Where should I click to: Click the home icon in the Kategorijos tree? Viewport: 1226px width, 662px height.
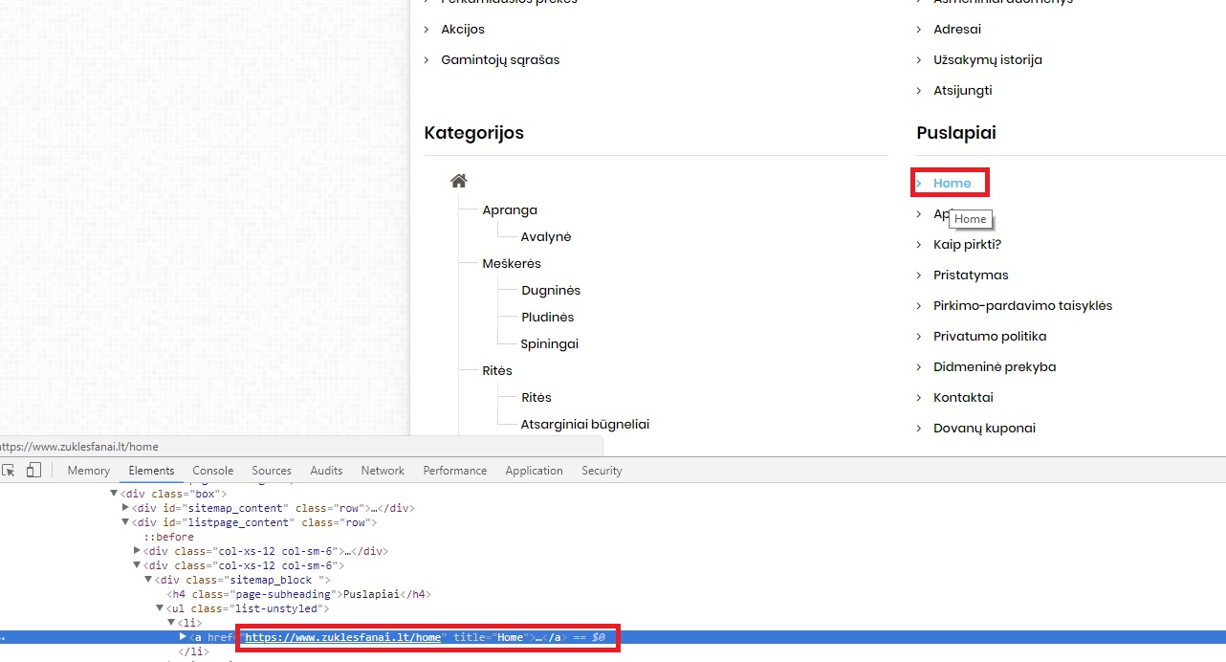[x=458, y=181]
